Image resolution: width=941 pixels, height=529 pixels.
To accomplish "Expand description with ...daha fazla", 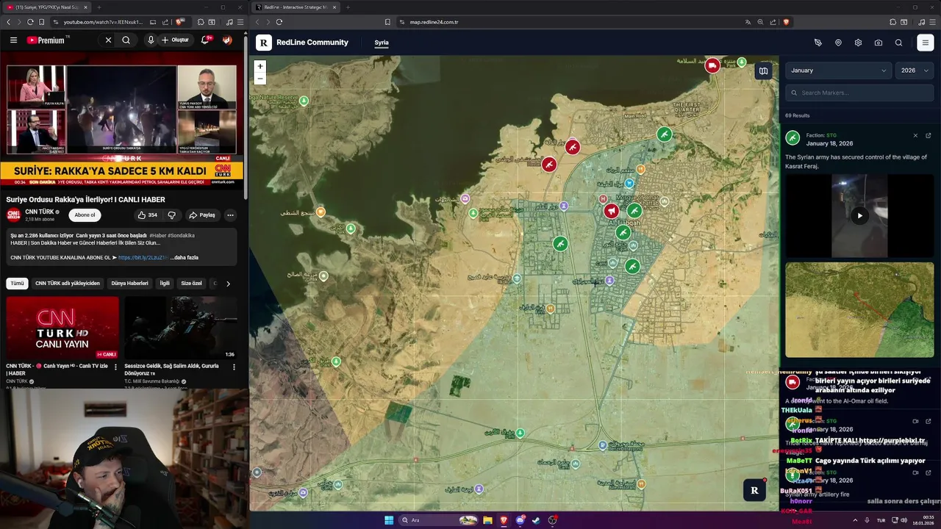I will (184, 258).
